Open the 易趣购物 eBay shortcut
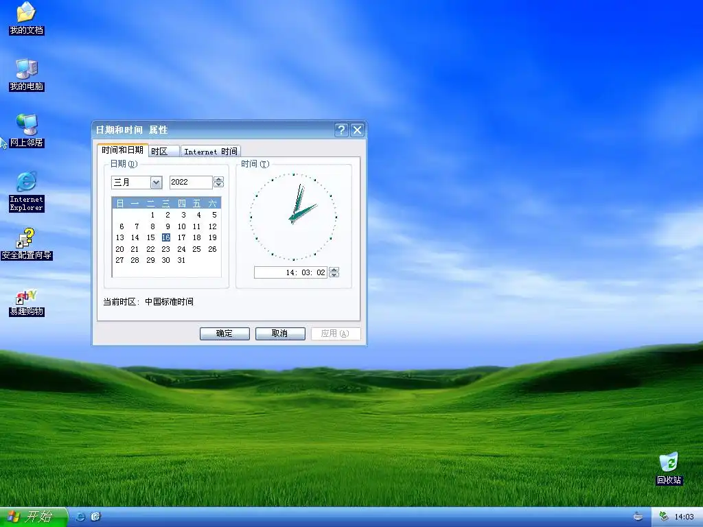This screenshot has height=527, width=703. 26,303
